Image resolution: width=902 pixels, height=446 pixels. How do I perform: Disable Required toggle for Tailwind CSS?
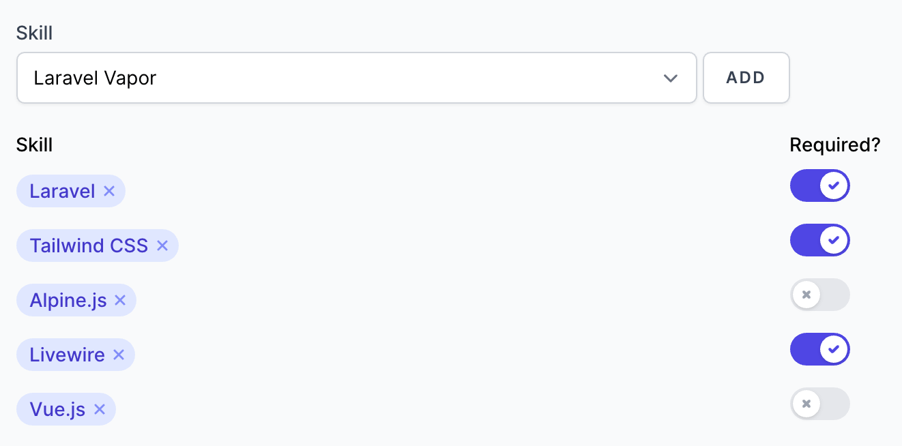click(x=820, y=240)
